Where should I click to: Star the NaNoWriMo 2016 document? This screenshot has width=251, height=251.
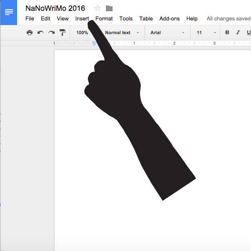98,8
